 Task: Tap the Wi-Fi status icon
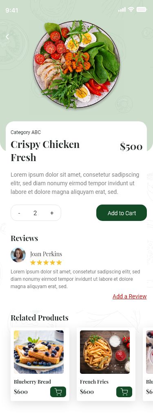[131, 9]
